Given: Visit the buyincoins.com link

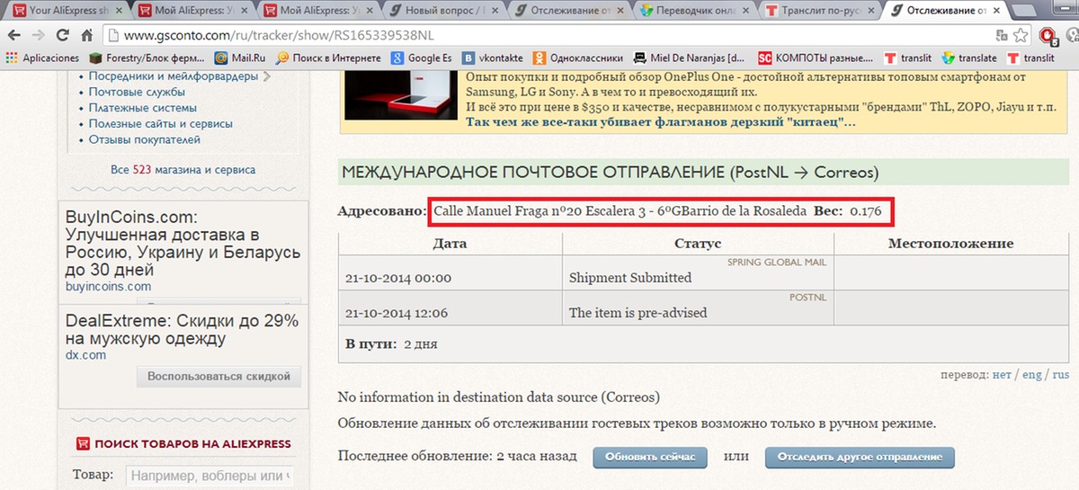Looking at the screenshot, I should [108, 287].
